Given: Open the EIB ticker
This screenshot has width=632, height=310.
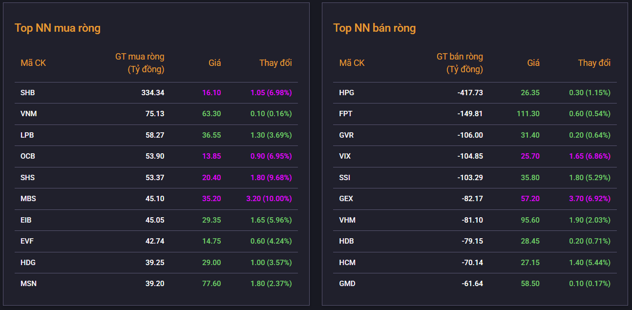Looking at the screenshot, I should tap(26, 220).
